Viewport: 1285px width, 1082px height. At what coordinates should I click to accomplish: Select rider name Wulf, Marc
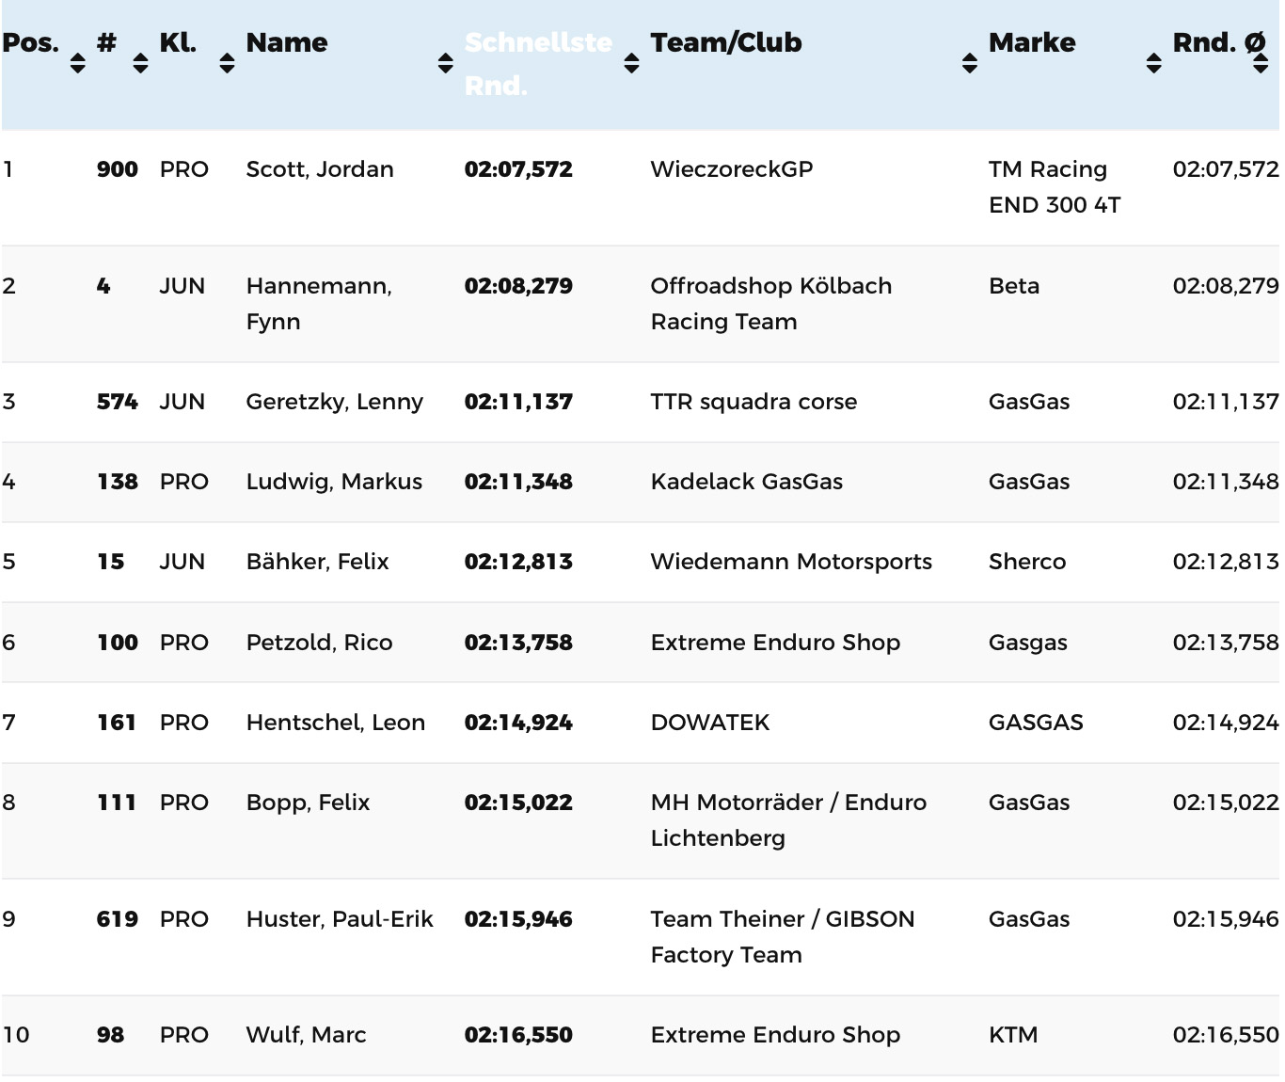(306, 1035)
